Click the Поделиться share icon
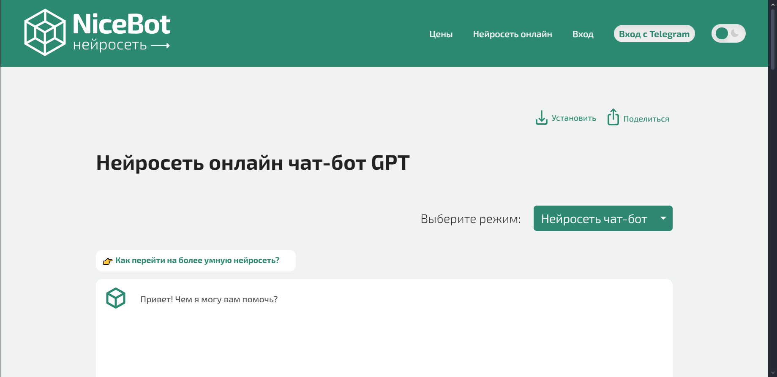 point(613,117)
